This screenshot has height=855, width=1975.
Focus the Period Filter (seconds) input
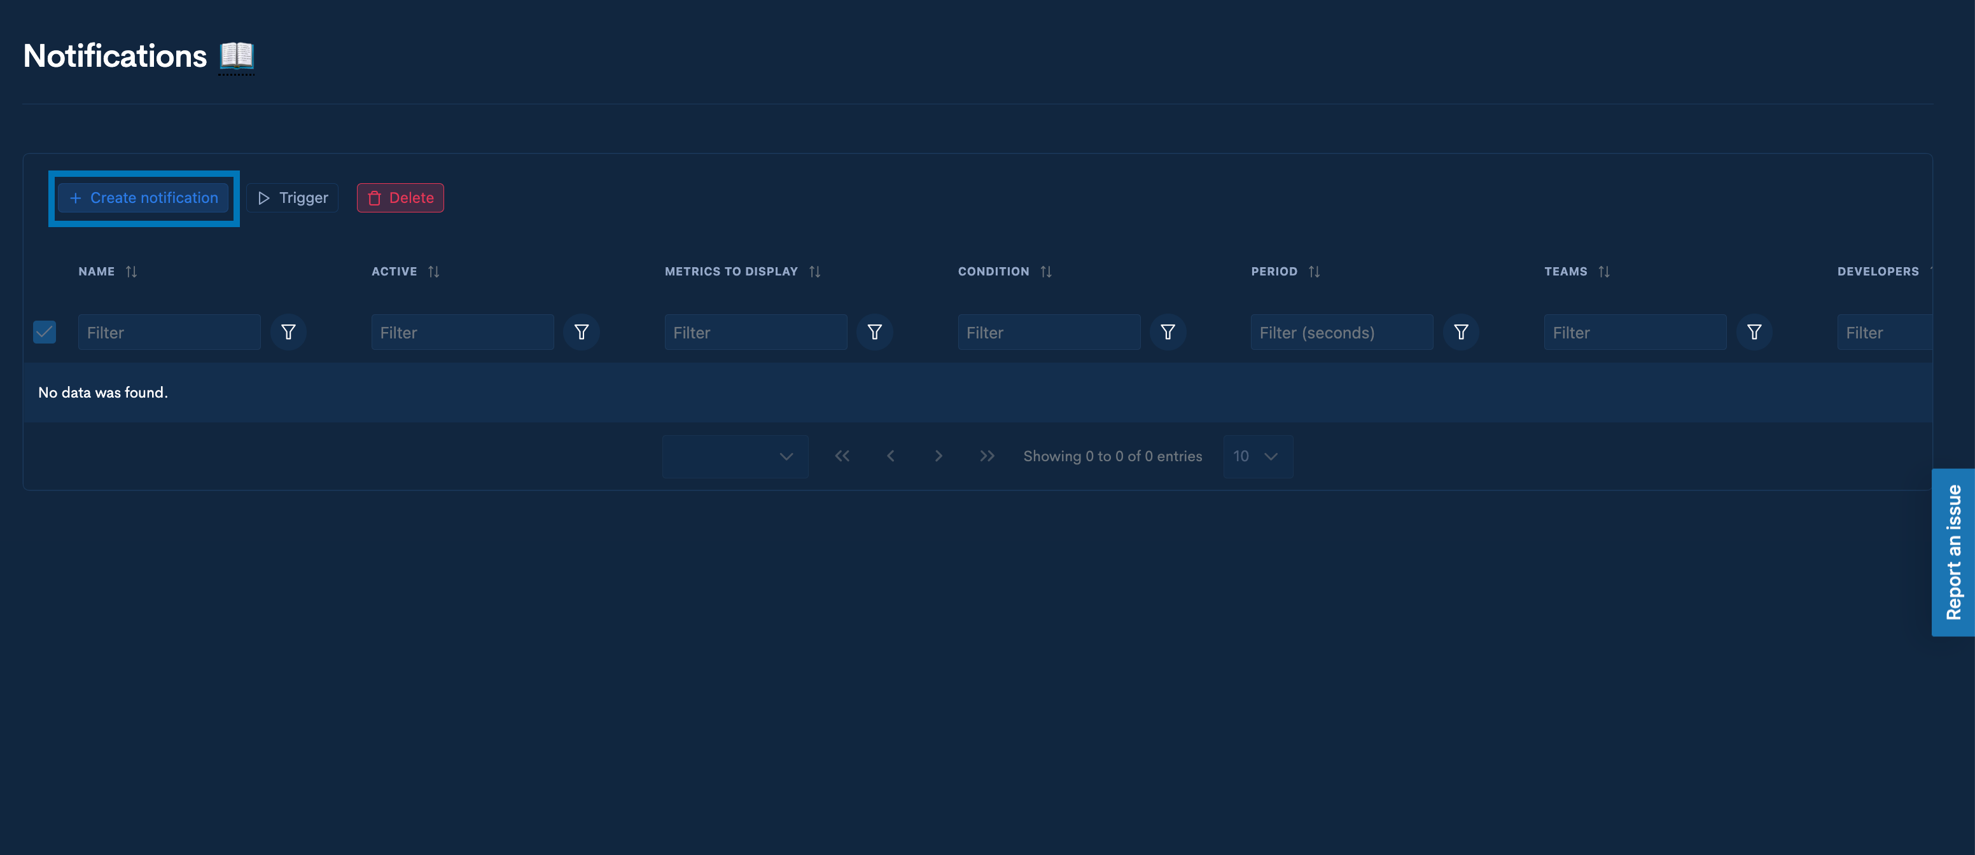1341,332
